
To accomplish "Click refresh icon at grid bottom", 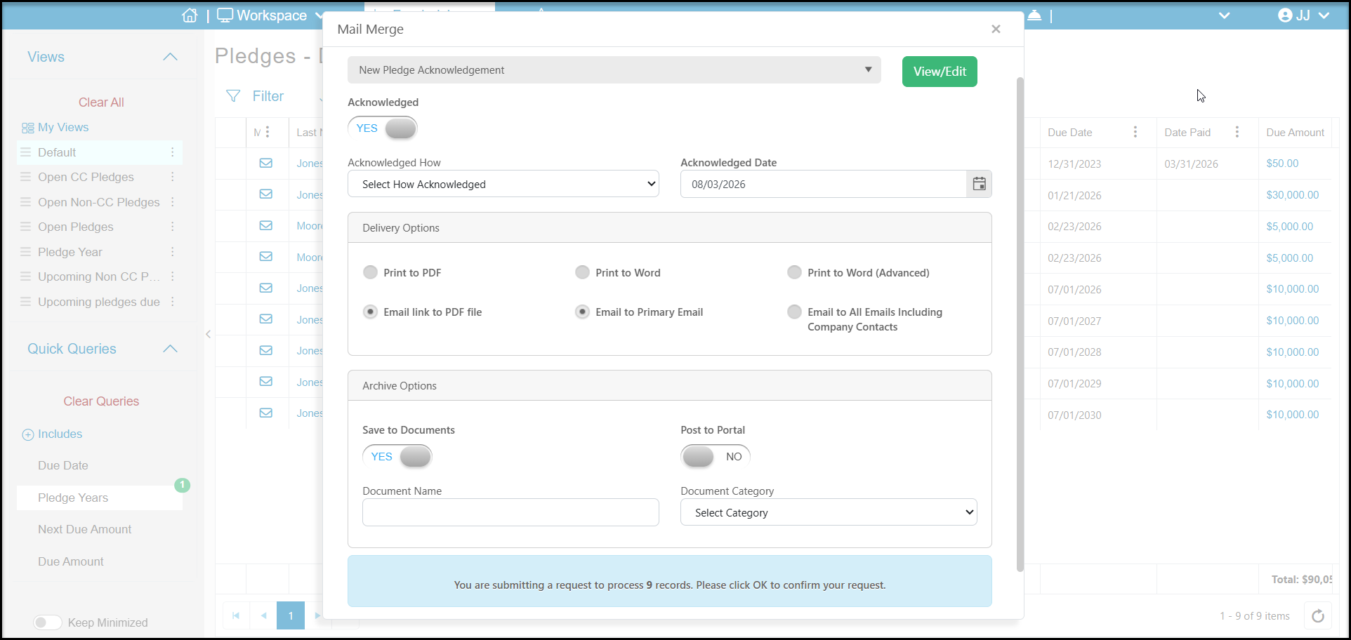I will [1318, 615].
